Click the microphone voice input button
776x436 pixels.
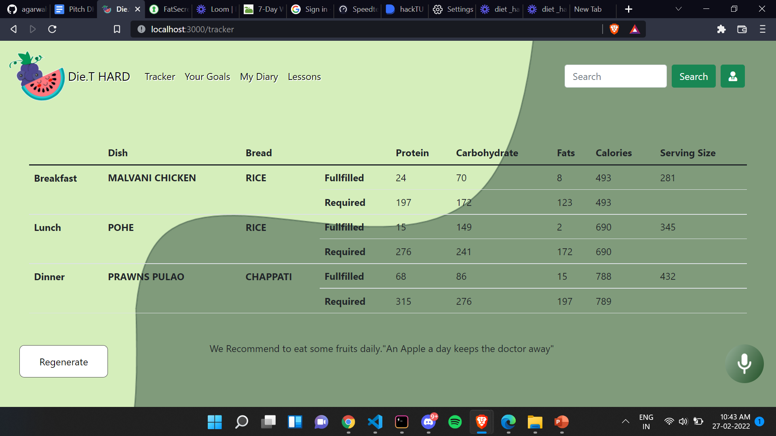[x=744, y=363]
